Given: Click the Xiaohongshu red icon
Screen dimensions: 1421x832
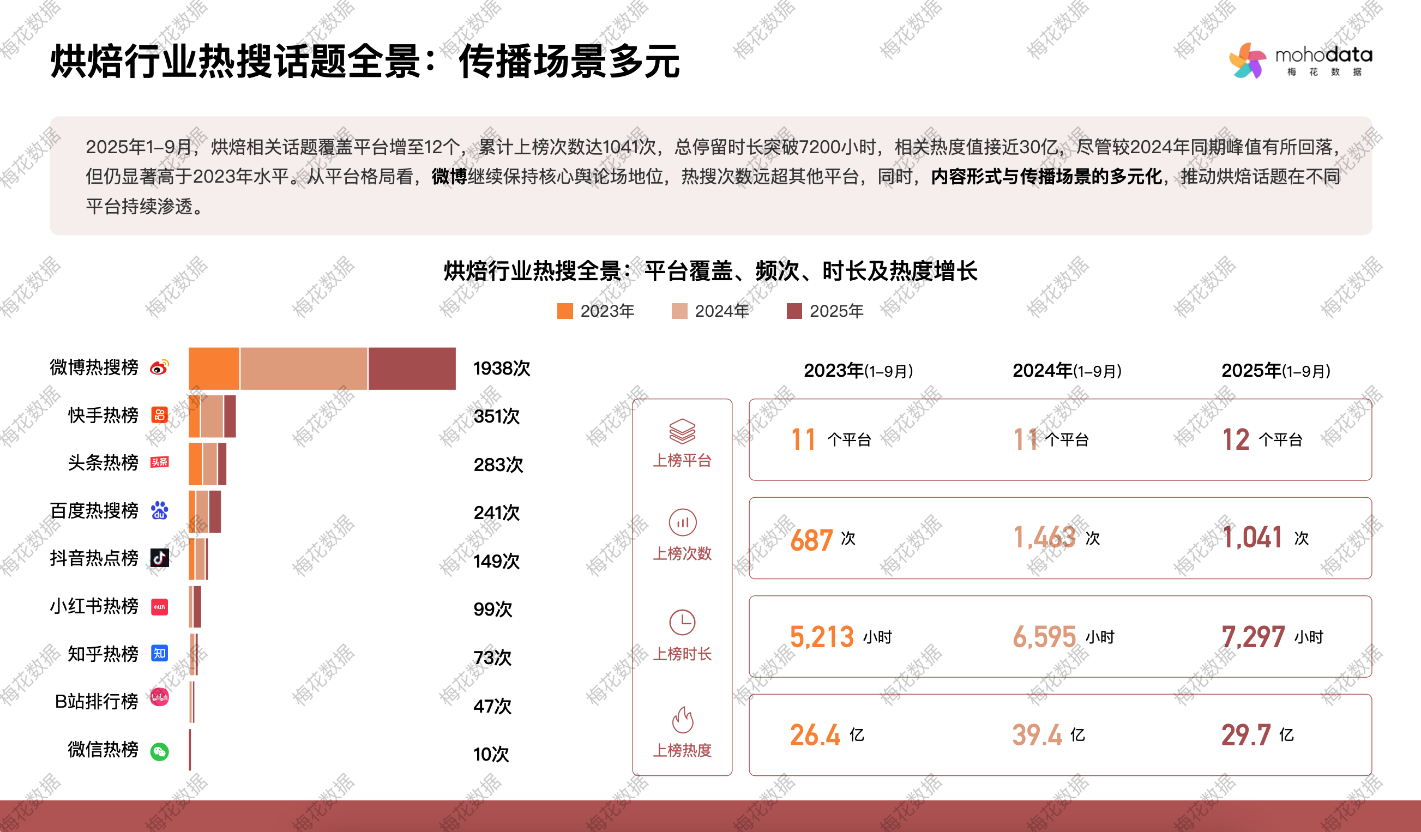Looking at the screenshot, I should tap(160, 606).
